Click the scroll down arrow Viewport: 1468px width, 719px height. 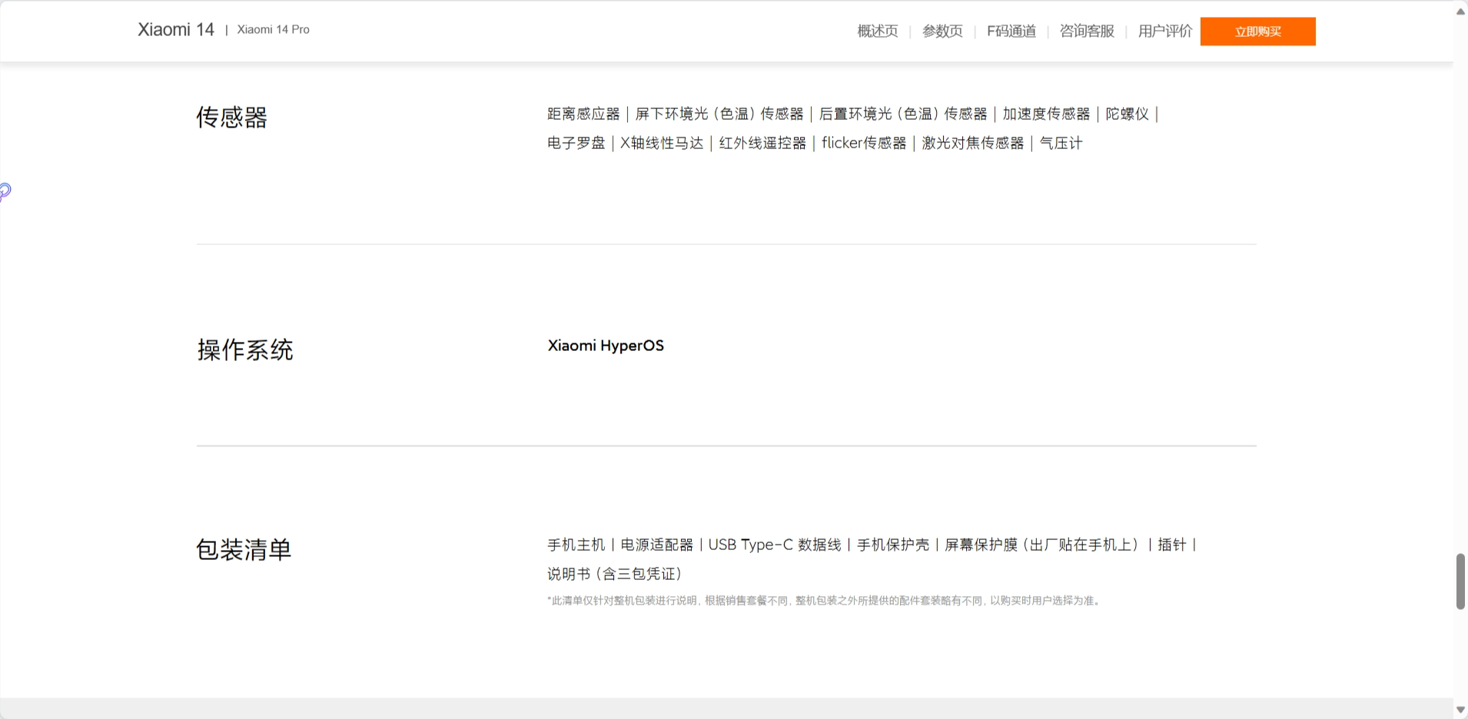[x=1460, y=710]
